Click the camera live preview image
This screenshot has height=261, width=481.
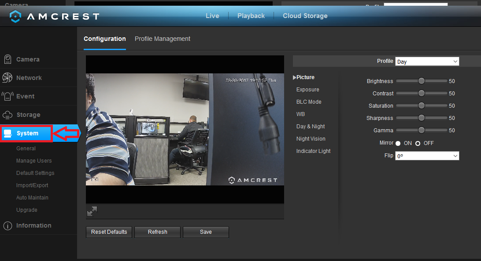(x=185, y=129)
